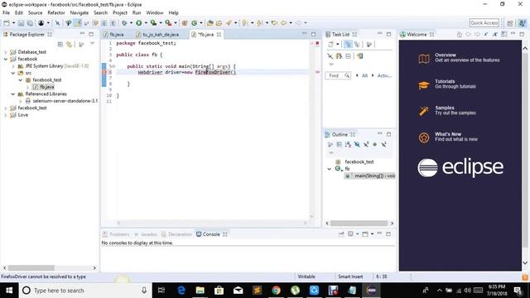Click the Welcome Home icon
The height and width of the screenshot is (298, 530).
coord(460,35)
